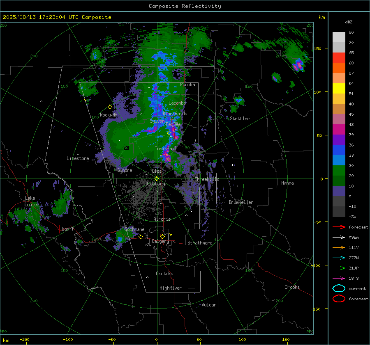Click the Lacombe city label

click(177, 103)
